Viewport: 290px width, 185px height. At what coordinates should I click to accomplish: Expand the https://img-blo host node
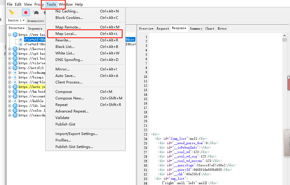(9, 82)
